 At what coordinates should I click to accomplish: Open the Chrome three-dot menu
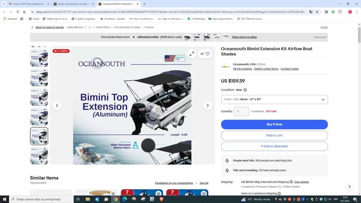[x=357, y=12]
